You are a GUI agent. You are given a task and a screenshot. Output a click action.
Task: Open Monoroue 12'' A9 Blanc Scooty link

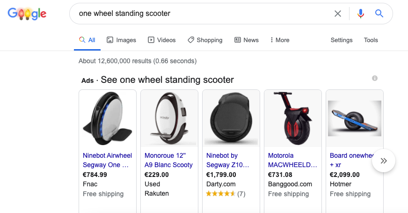click(168, 160)
